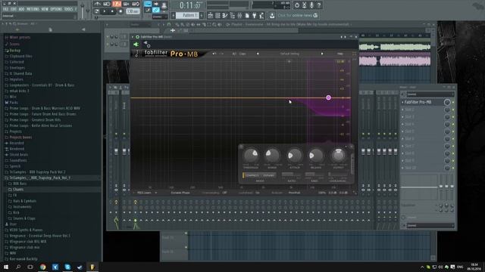Open the MIDI Learn dropdown arrow
Viewport: 485px width, 272px height.
[155, 193]
